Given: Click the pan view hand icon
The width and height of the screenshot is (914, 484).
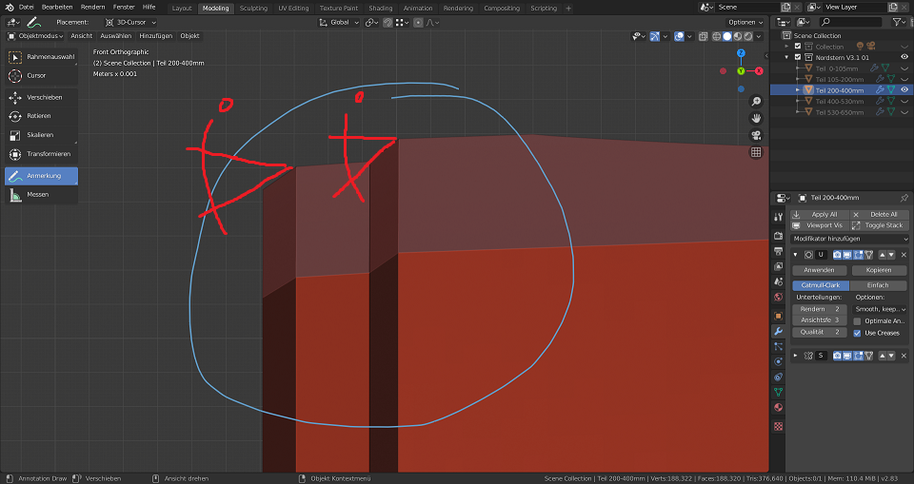Looking at the screenshot, I should pos(756,118).
